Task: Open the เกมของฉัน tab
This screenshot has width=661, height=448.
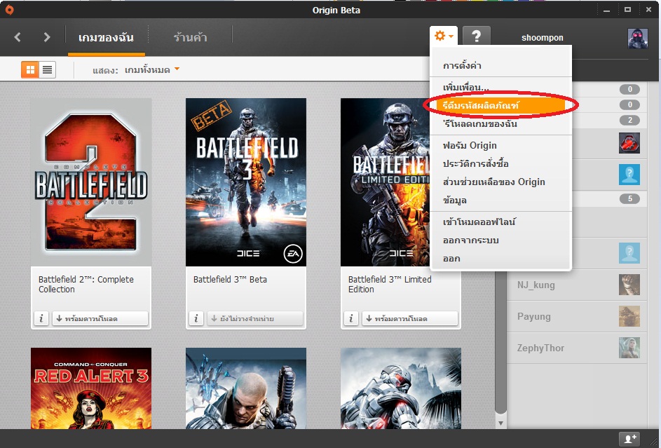Action: (x=106, y=38)
